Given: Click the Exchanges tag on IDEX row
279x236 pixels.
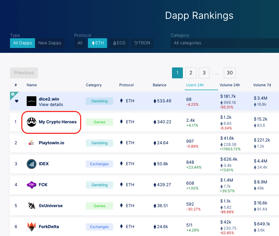Looking at the screenshot, I should pos(99,164).
